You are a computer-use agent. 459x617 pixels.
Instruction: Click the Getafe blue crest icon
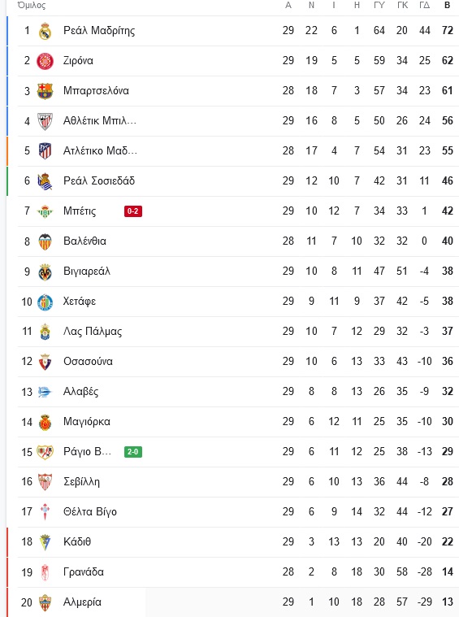(45, 302)
